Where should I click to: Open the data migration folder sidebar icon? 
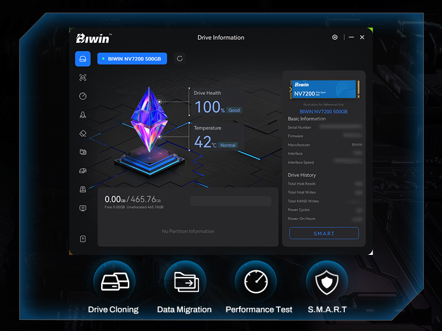[83, 152]
